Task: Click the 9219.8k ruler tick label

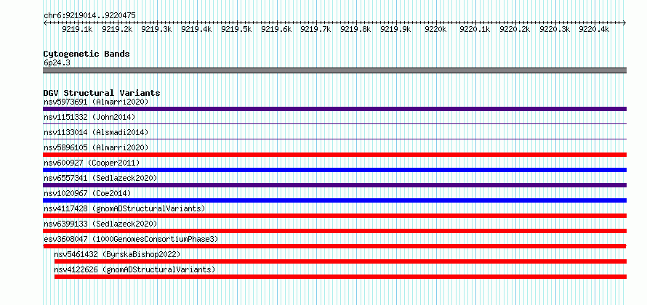Action: (x=355, y=29)
